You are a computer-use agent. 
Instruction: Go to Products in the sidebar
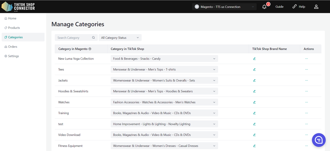coord(14,28)
